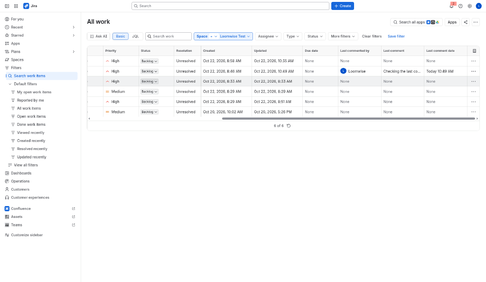Open the Status filter dropdown
Image resolution: width=486 pixels, height=282 pixels.
click(x=315, y=36)
